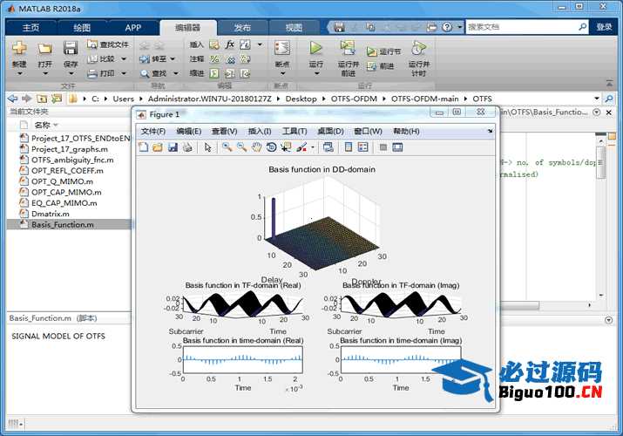Click the Show Plot Tools icon
The height and width of the screenshot is (436, 623).
click(397, 147)
